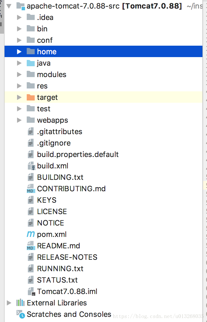
Task: Expand the webapps folder arrow
Action: point(19,120)
